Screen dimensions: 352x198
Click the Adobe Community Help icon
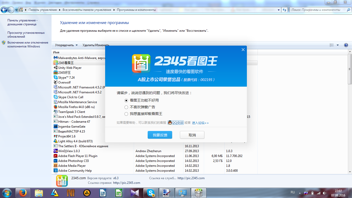[x=55, y=171]
